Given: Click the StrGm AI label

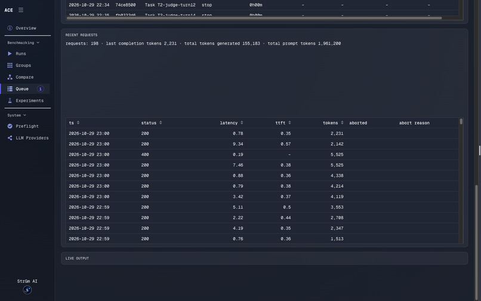Looking at the screenshot, I should [27, 281].
